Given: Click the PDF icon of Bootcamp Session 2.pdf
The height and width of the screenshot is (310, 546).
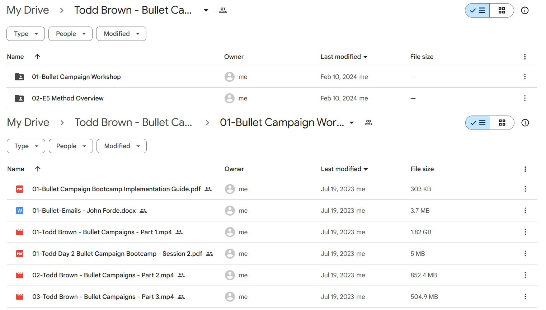Looking at the screenshot, I should (20, 254).
